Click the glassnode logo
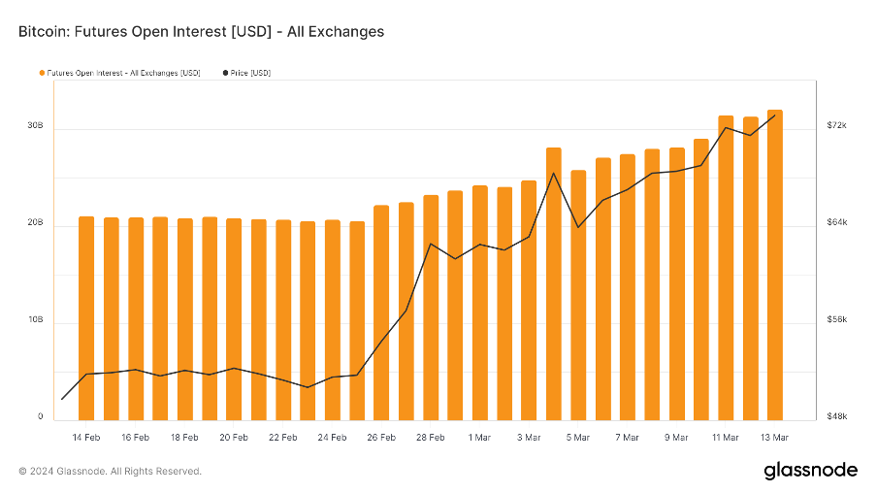 pyautogui.click(x=811, y=471)
